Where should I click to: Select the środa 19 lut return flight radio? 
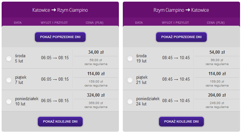[x=130, y=59]
